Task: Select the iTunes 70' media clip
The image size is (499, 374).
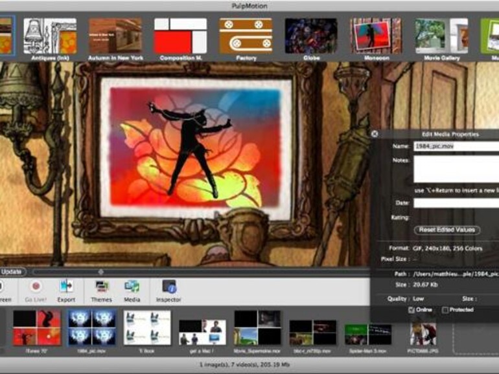Action: pyautogui.click(x=36, y=328)
